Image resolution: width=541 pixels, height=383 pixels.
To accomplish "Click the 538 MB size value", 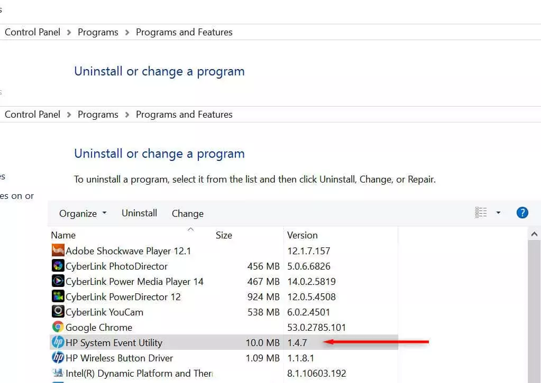I will 263,312.
